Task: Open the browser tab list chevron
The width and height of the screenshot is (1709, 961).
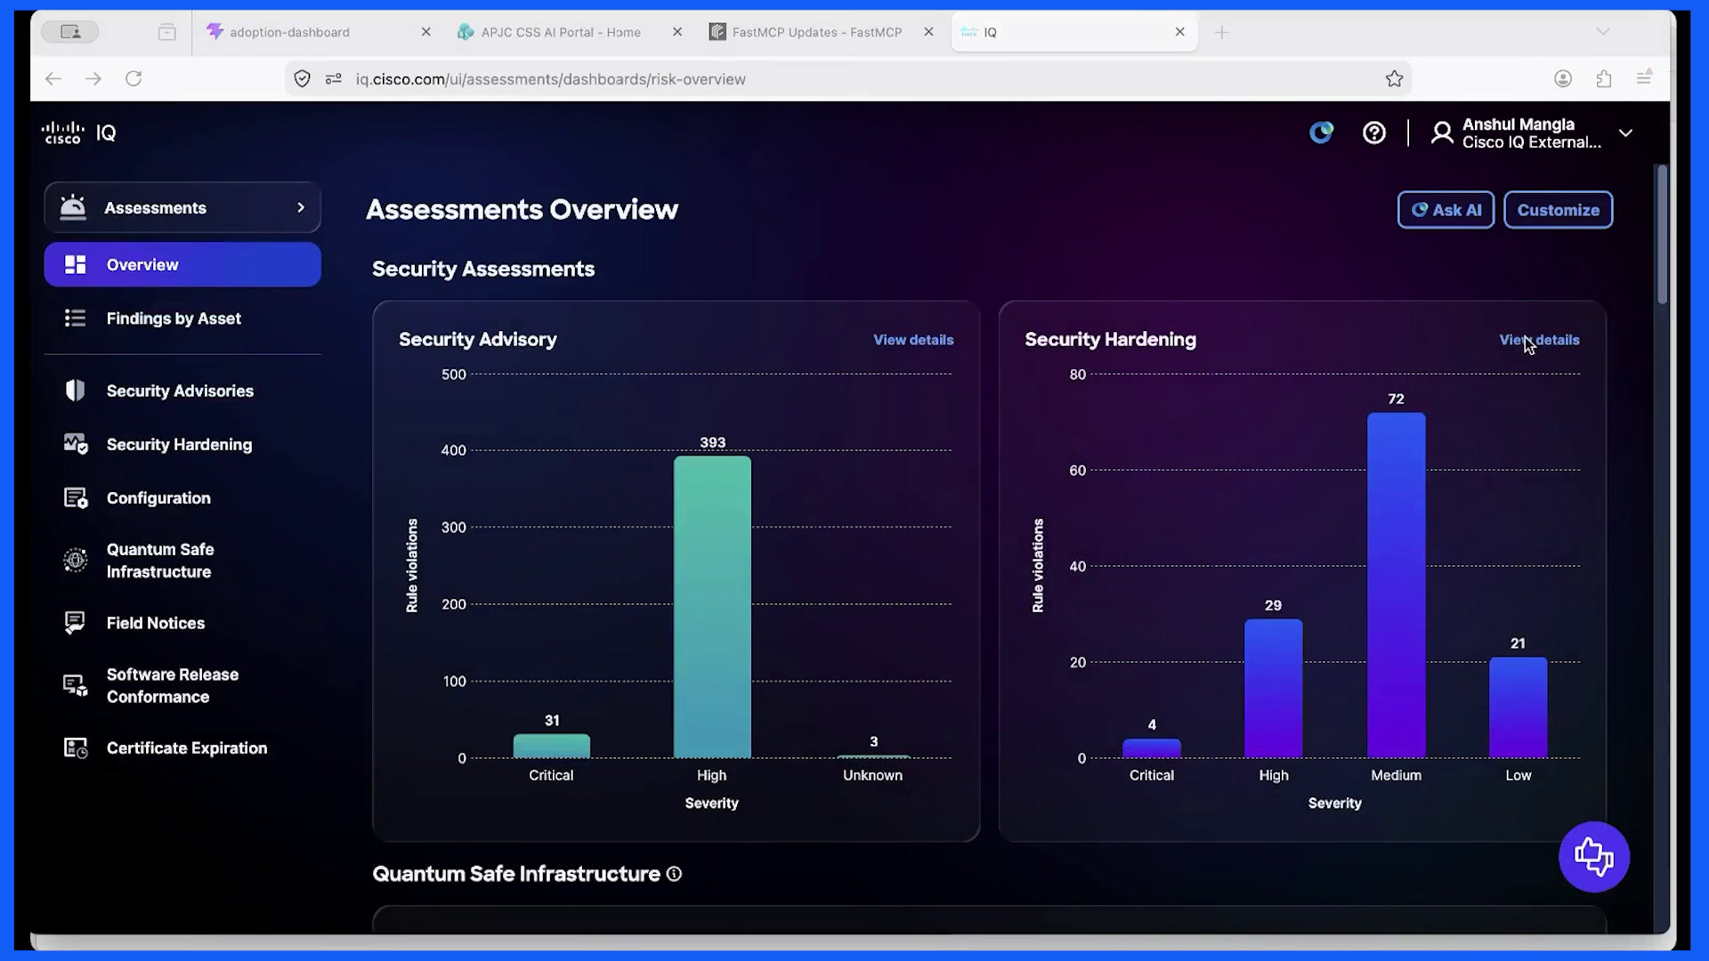Action: 1603,32
